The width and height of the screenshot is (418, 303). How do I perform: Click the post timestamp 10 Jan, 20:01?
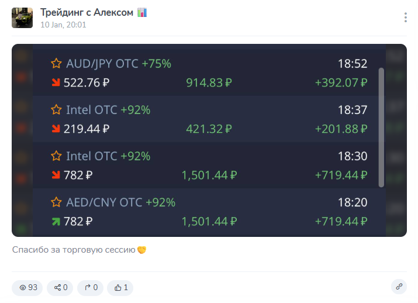point(63,25)
